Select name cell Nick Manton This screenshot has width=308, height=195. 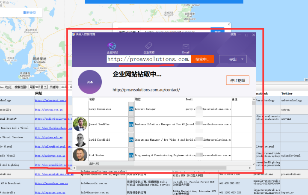click(x=108, y=155)
